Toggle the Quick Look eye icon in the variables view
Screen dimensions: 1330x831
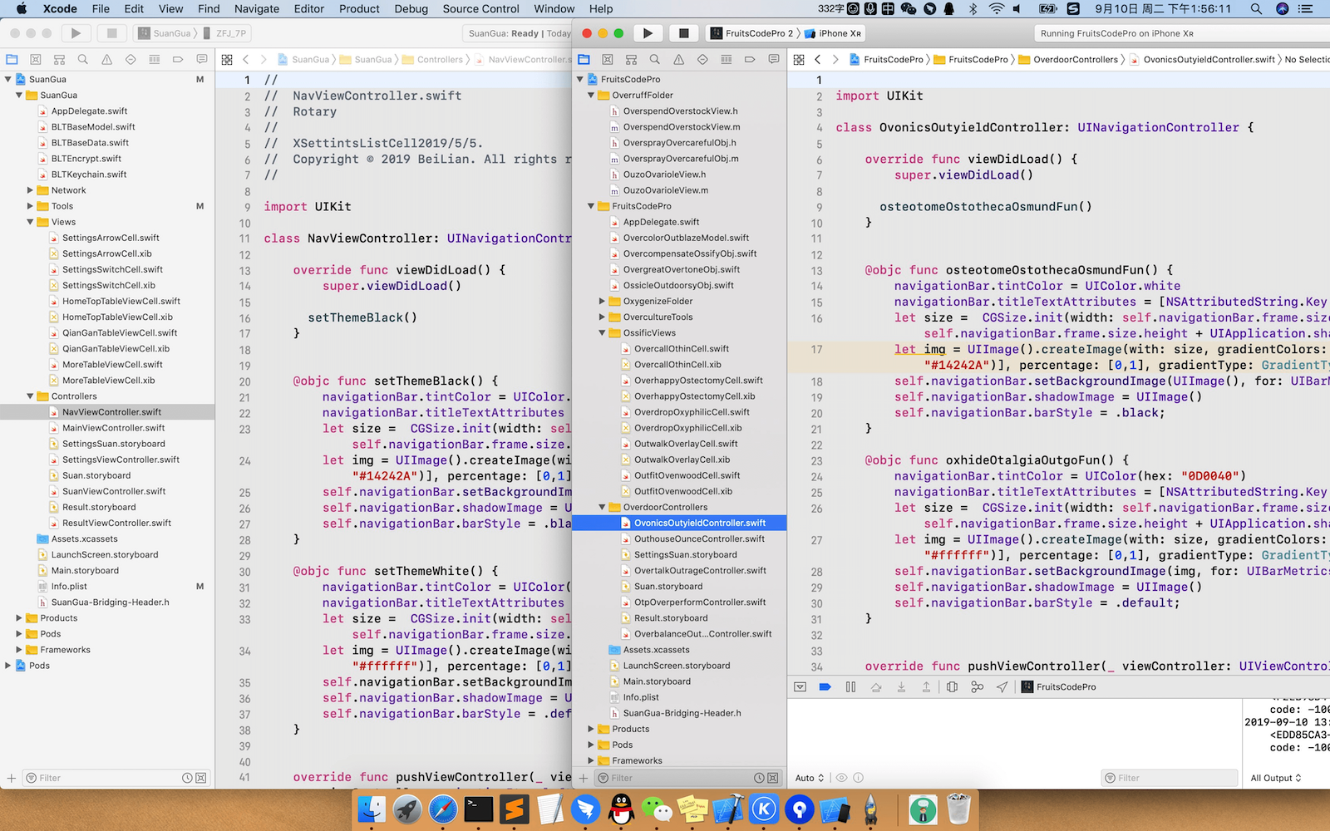tap(842, 778)
